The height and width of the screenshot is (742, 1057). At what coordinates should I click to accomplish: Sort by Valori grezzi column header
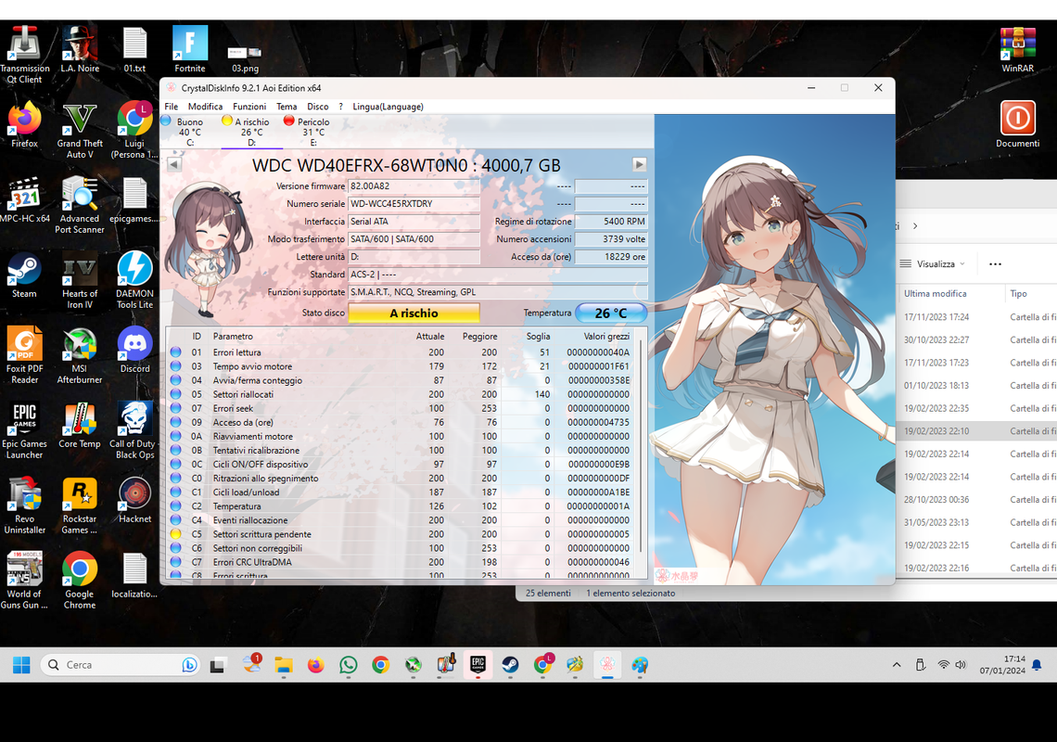click(x=606, y=336)
